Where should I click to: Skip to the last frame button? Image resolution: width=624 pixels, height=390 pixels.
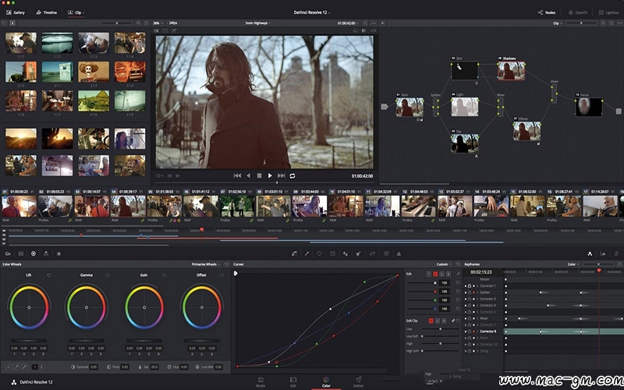click(x=281, y=175)
